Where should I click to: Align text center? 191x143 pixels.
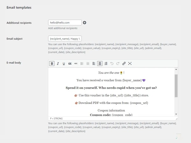click(x=100, y=64)
